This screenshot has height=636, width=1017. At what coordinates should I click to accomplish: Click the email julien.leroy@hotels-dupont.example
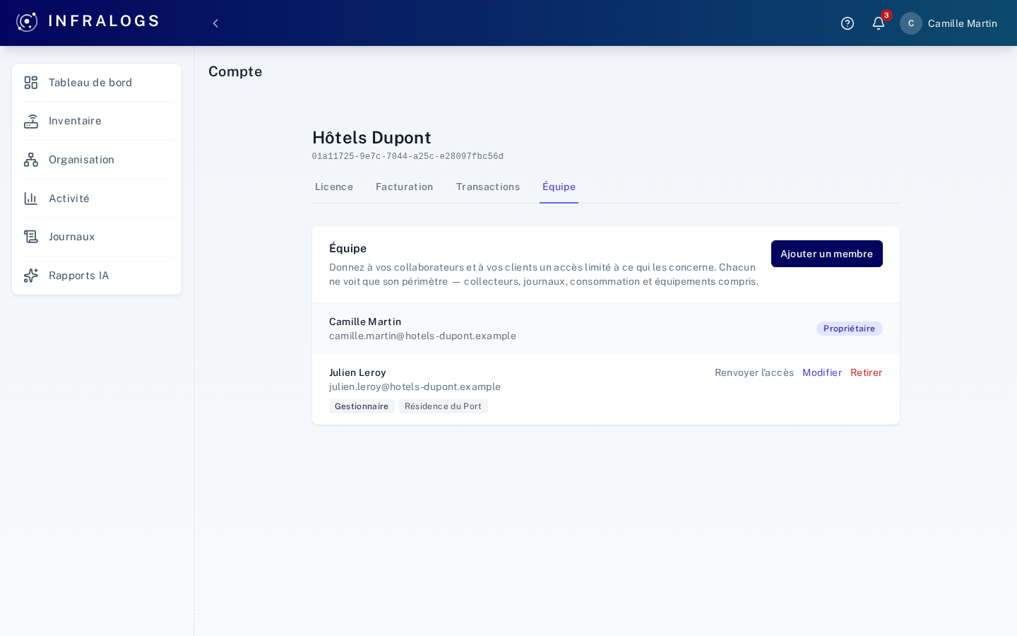point(415,387)
